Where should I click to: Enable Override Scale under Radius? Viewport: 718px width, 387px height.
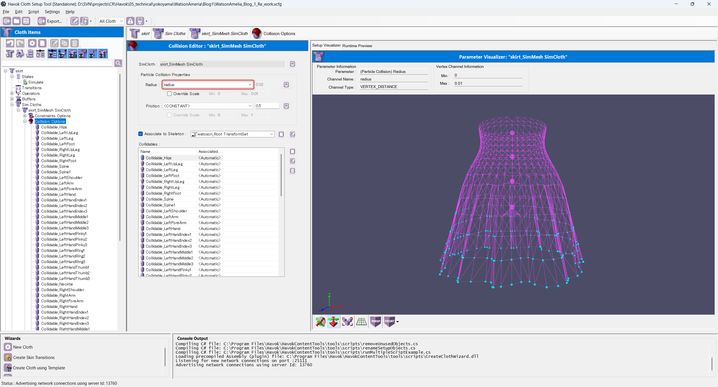point(169,94)
